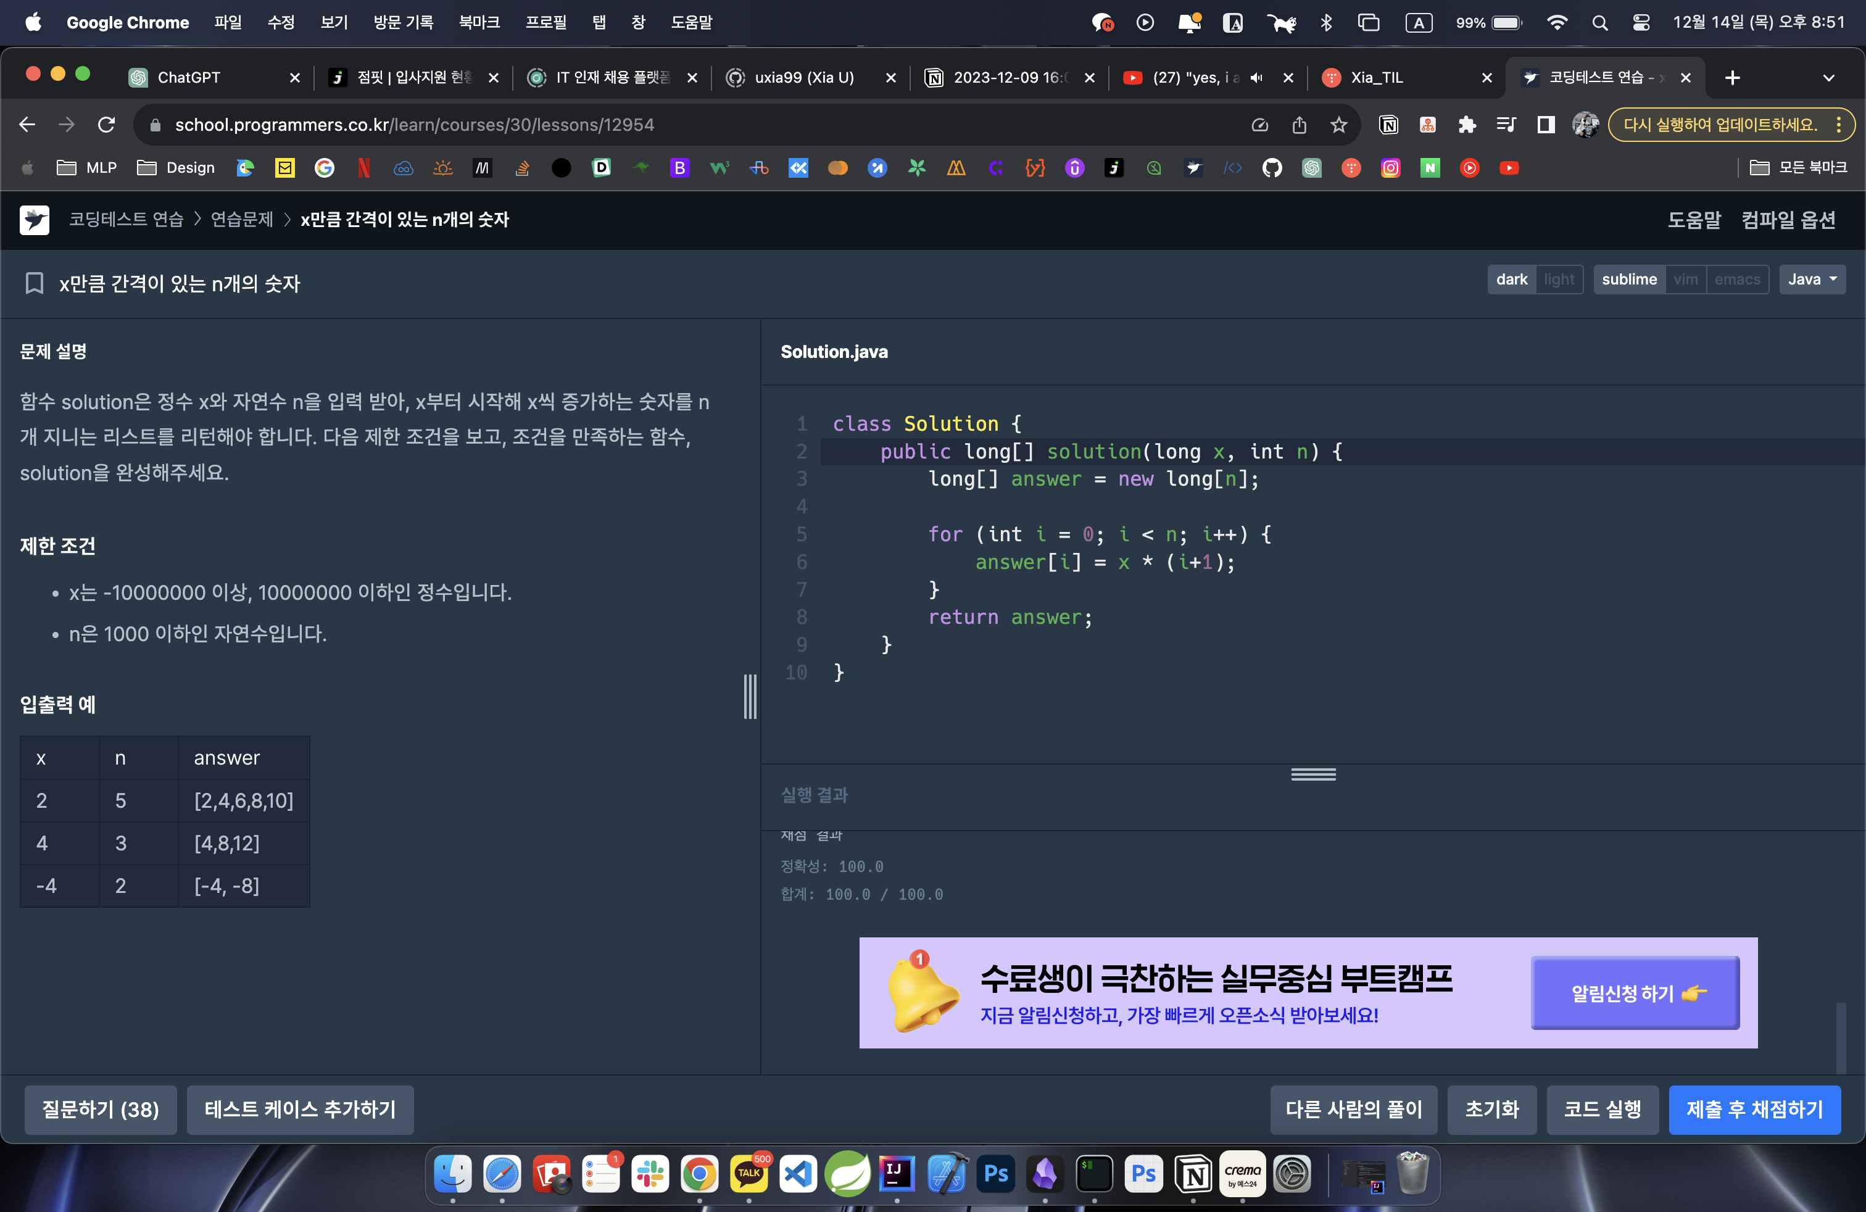Click 코드 실행 run code button

point(1602,1110)
